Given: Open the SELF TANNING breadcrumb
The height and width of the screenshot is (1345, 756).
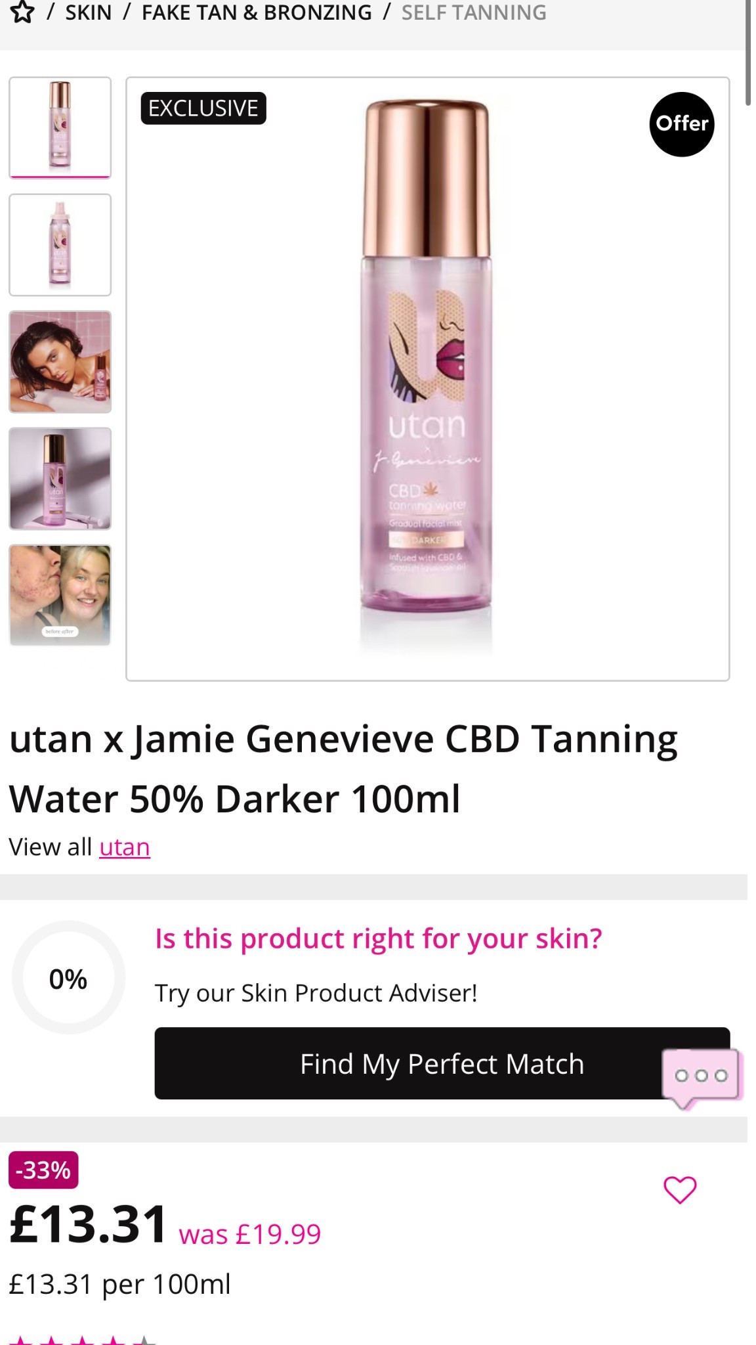Looking at the screenshot, I should tap(474, 12).
